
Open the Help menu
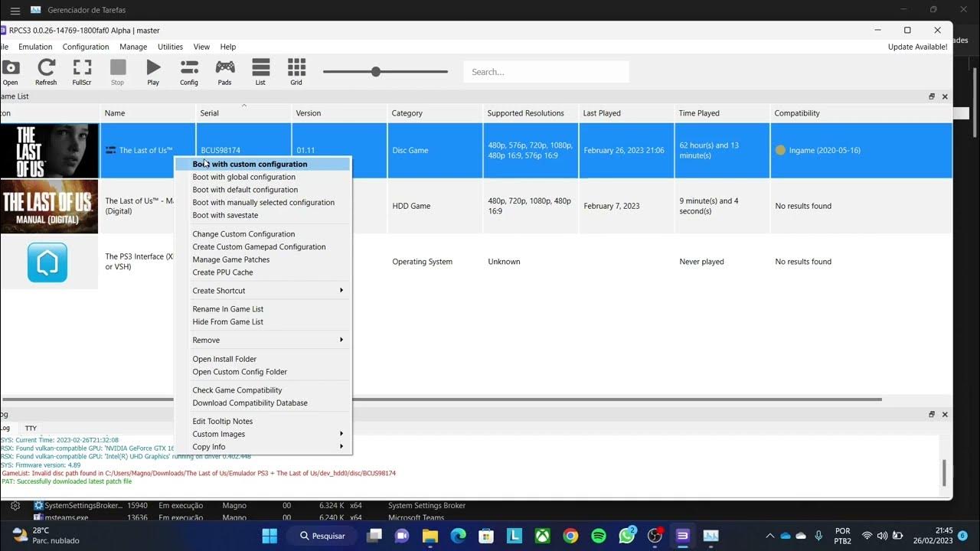[x=228, y=47]
